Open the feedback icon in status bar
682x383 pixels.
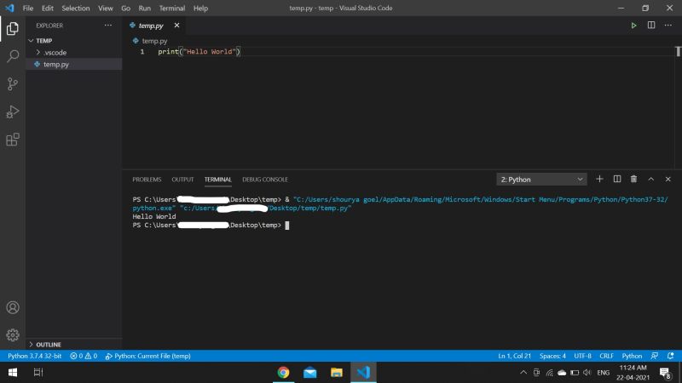pyautogui.click(x=655, y=356)
